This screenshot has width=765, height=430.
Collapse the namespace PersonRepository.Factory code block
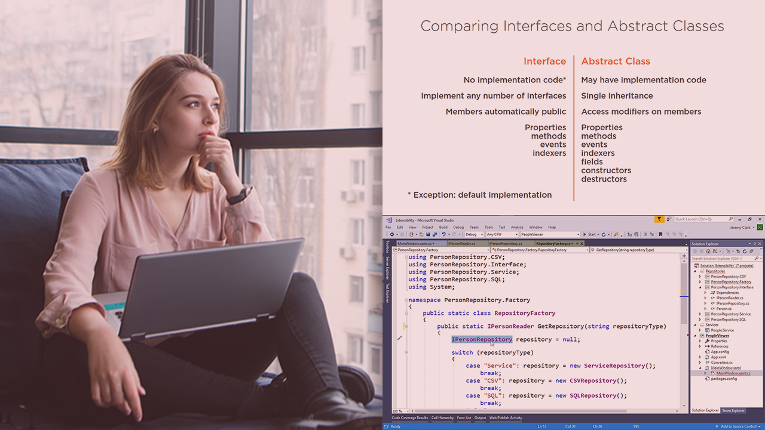405,300
